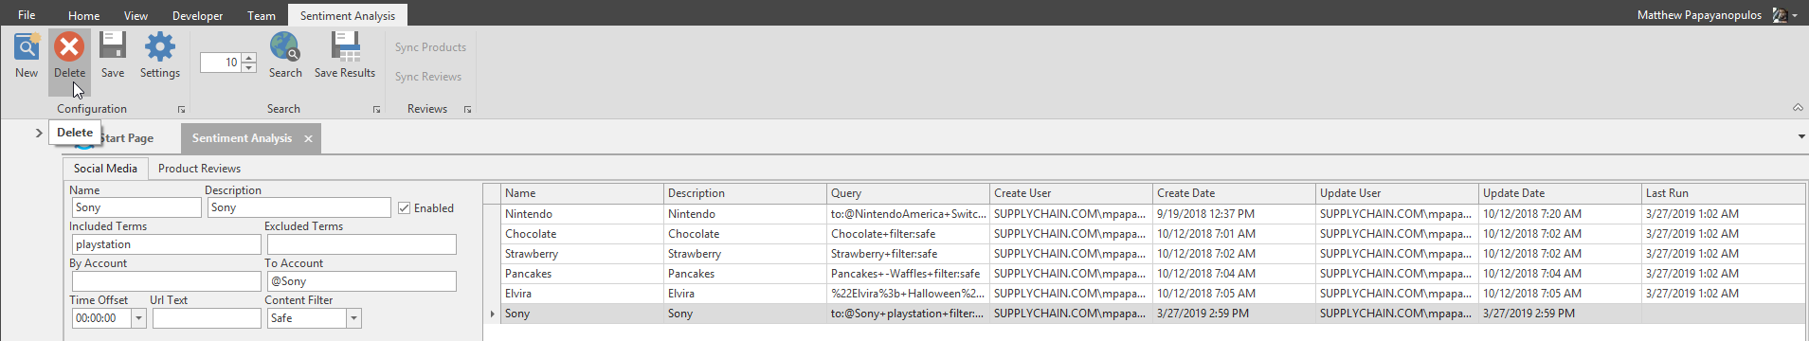The image size is (1809, 341).
Task: Select the Strawberry row name cell
Action: [x=582, y=254]
